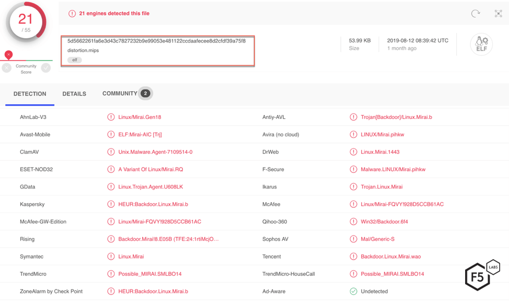Select the file SHA-256 hash text
The width and height of the screenshot is (509, 301).
click(156, 41)
